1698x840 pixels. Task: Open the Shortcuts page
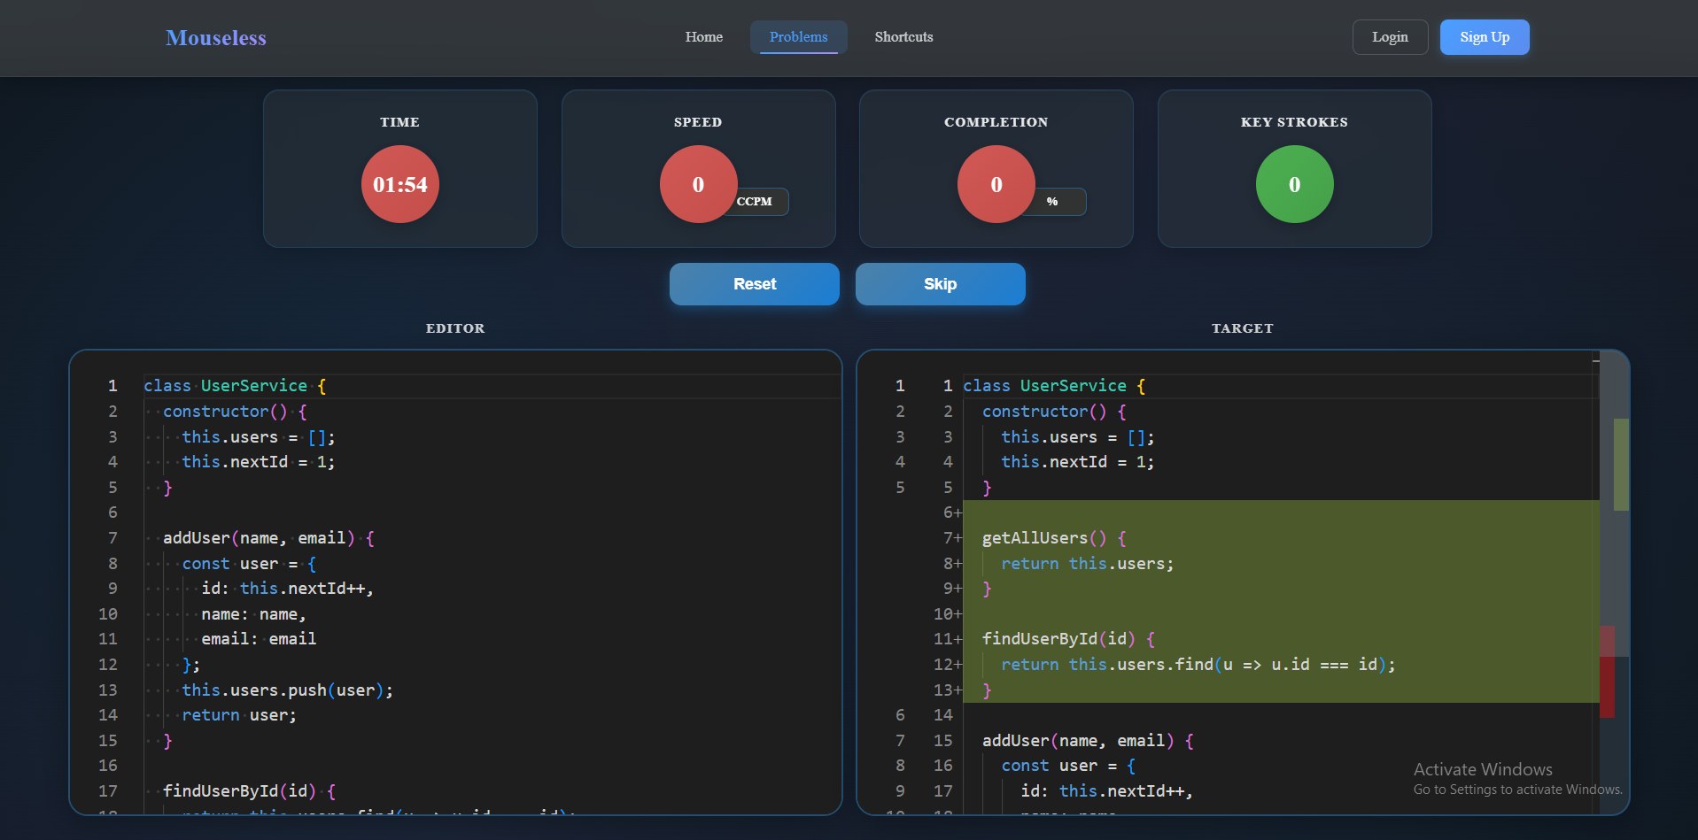click(x=903, y=37)
